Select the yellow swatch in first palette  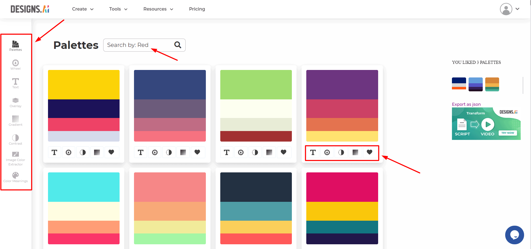(84, 85)
